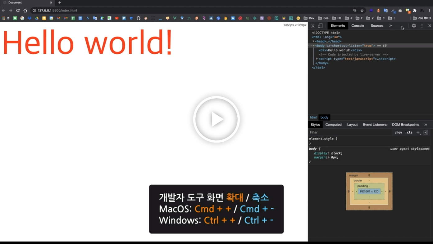Open the Google Drive bookmark icon
This screenshot has height=244, width=433.
(37, 18)
